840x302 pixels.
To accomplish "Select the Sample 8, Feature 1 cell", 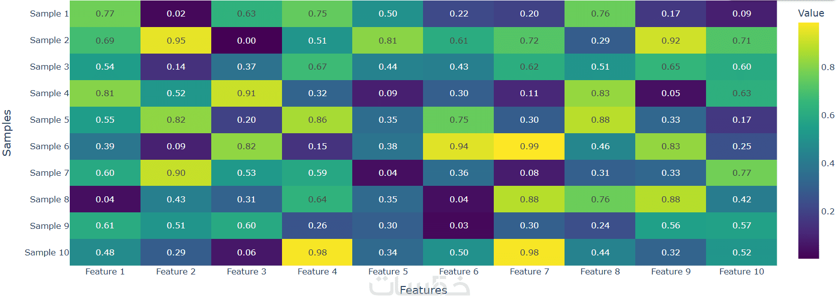I will 105,199.
